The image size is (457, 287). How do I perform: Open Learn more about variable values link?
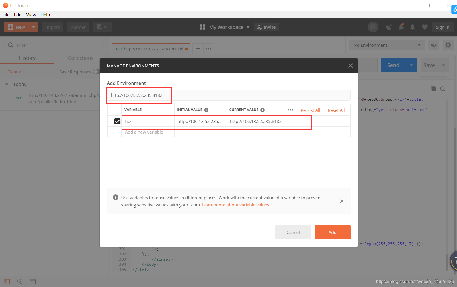(236, 205)
